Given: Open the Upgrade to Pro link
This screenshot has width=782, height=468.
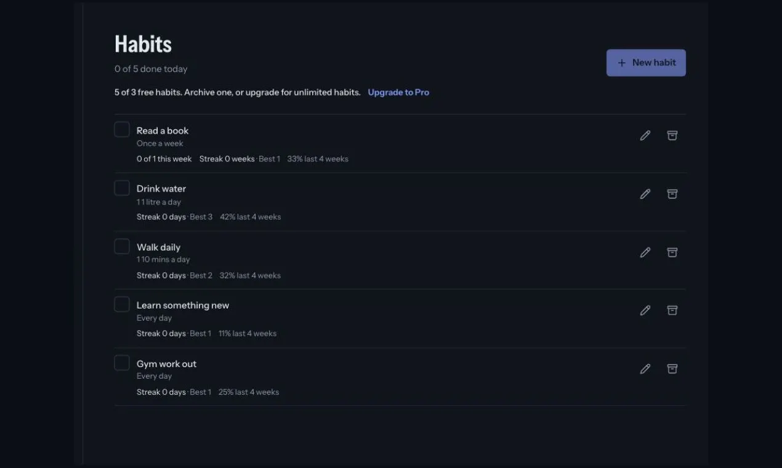Looking at the screenshot, I should pyautogui.click(x=398, y=92).
